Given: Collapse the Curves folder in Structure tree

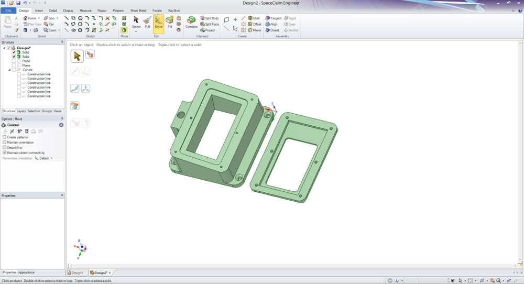Looking at the screenshot, I should pos(9,70).
